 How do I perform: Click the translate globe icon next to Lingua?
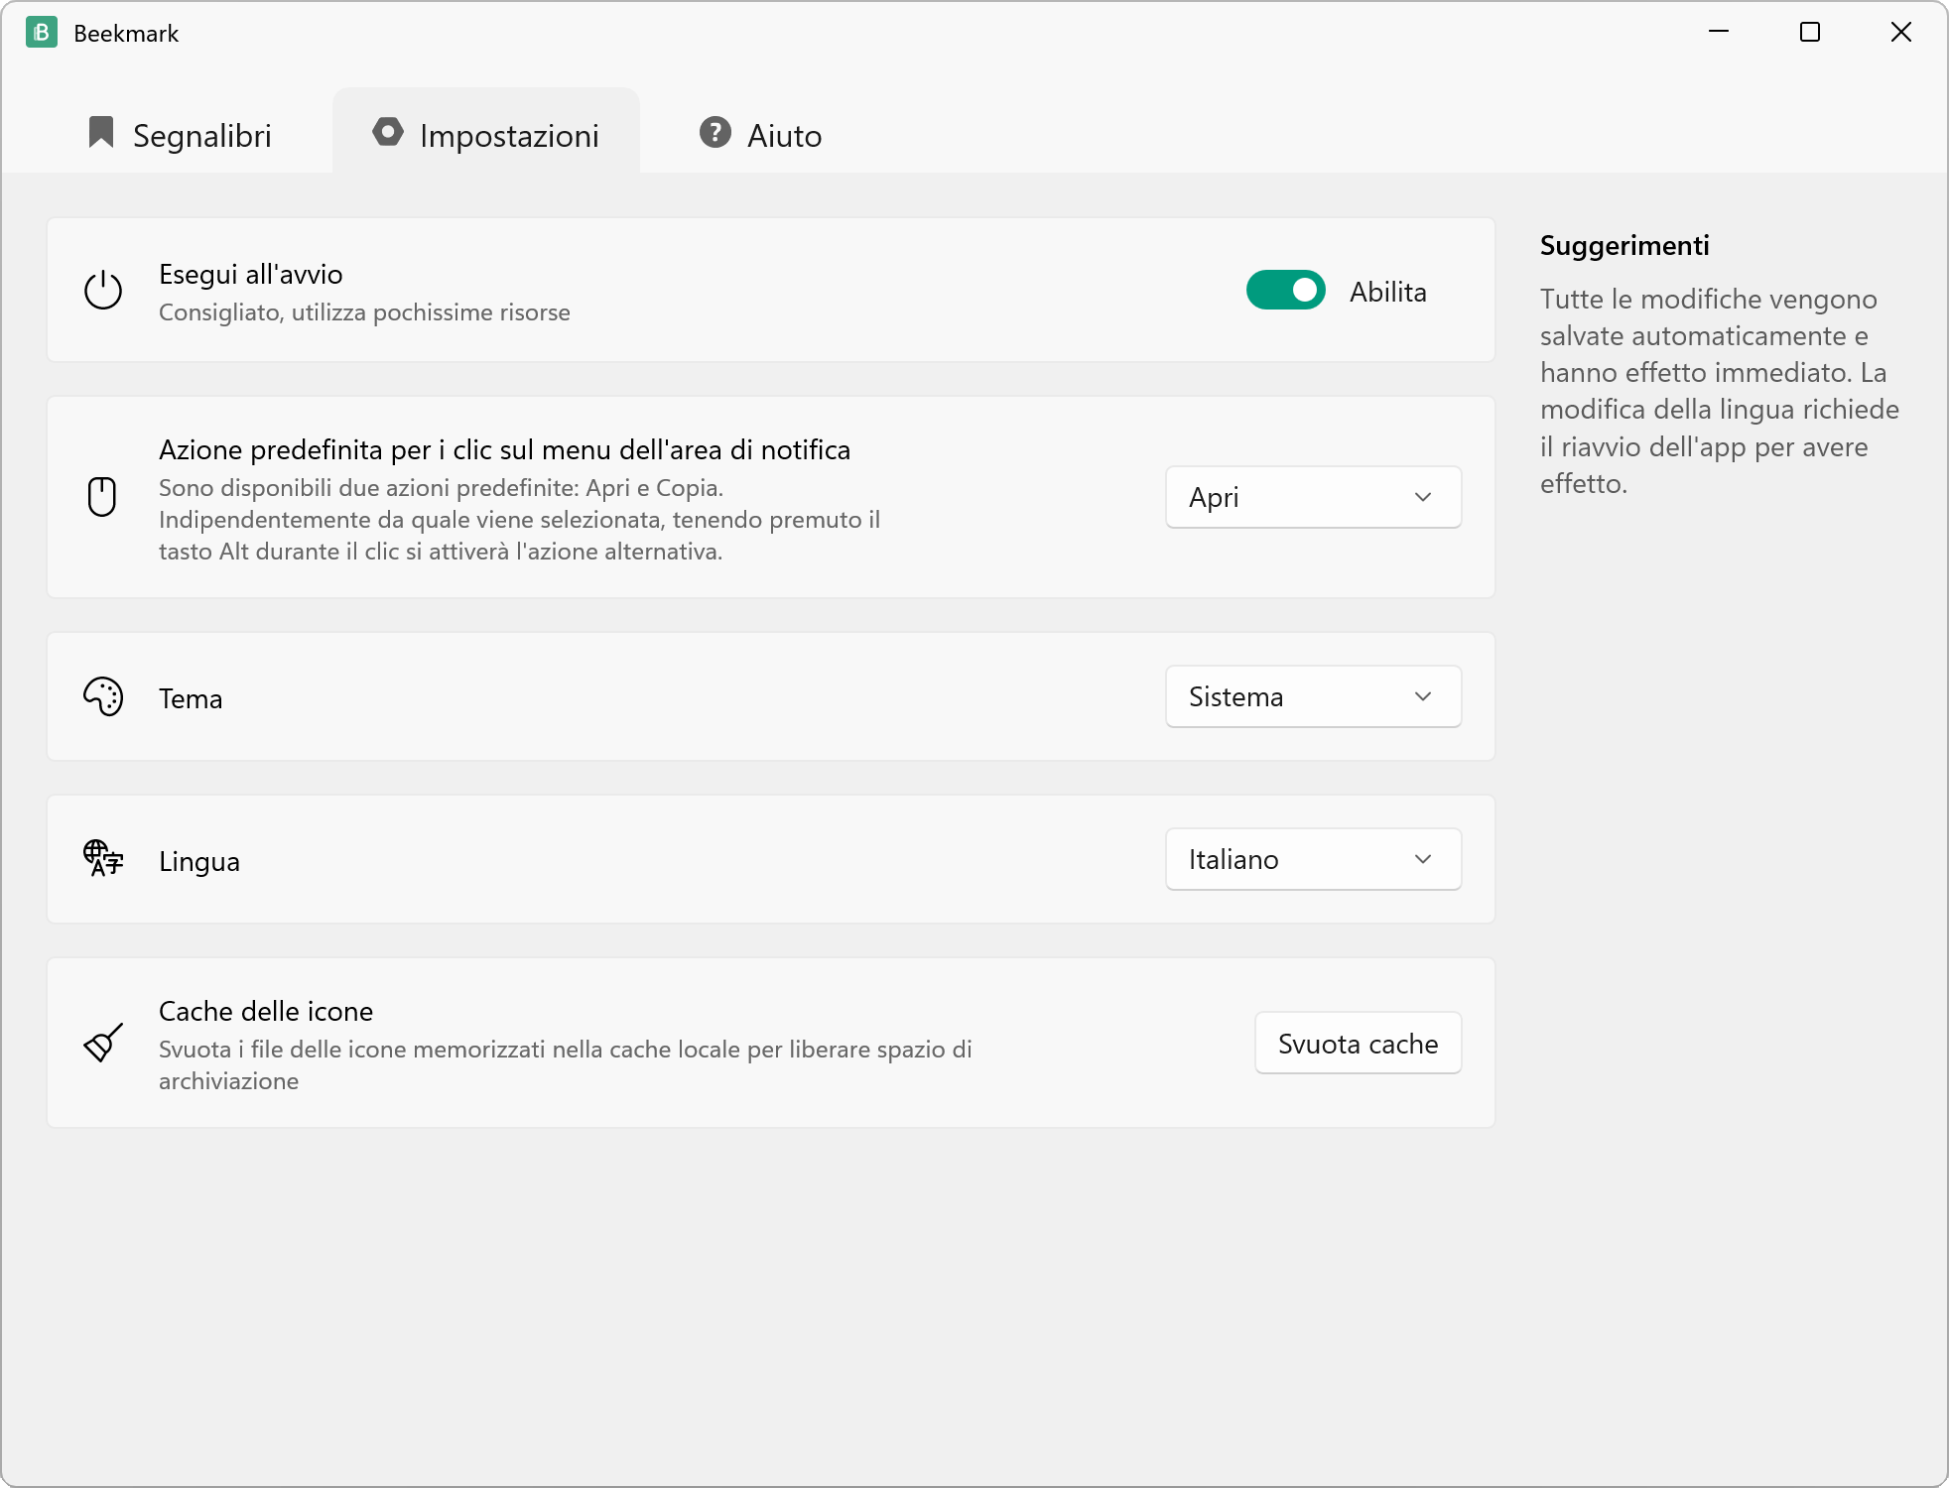pos(103,859)
